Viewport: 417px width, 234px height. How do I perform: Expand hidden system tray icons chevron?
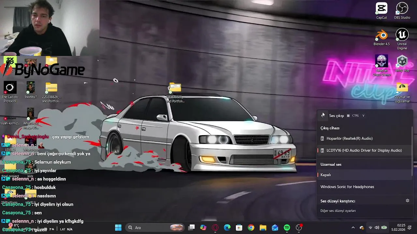pyautogui.click(x=353, y=227)
